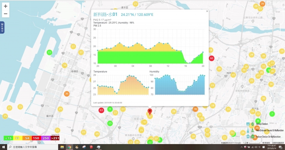This screenshot has width=285, height=150.
Task: Select the red 60 sensor marker
Action: coord(211,58)
